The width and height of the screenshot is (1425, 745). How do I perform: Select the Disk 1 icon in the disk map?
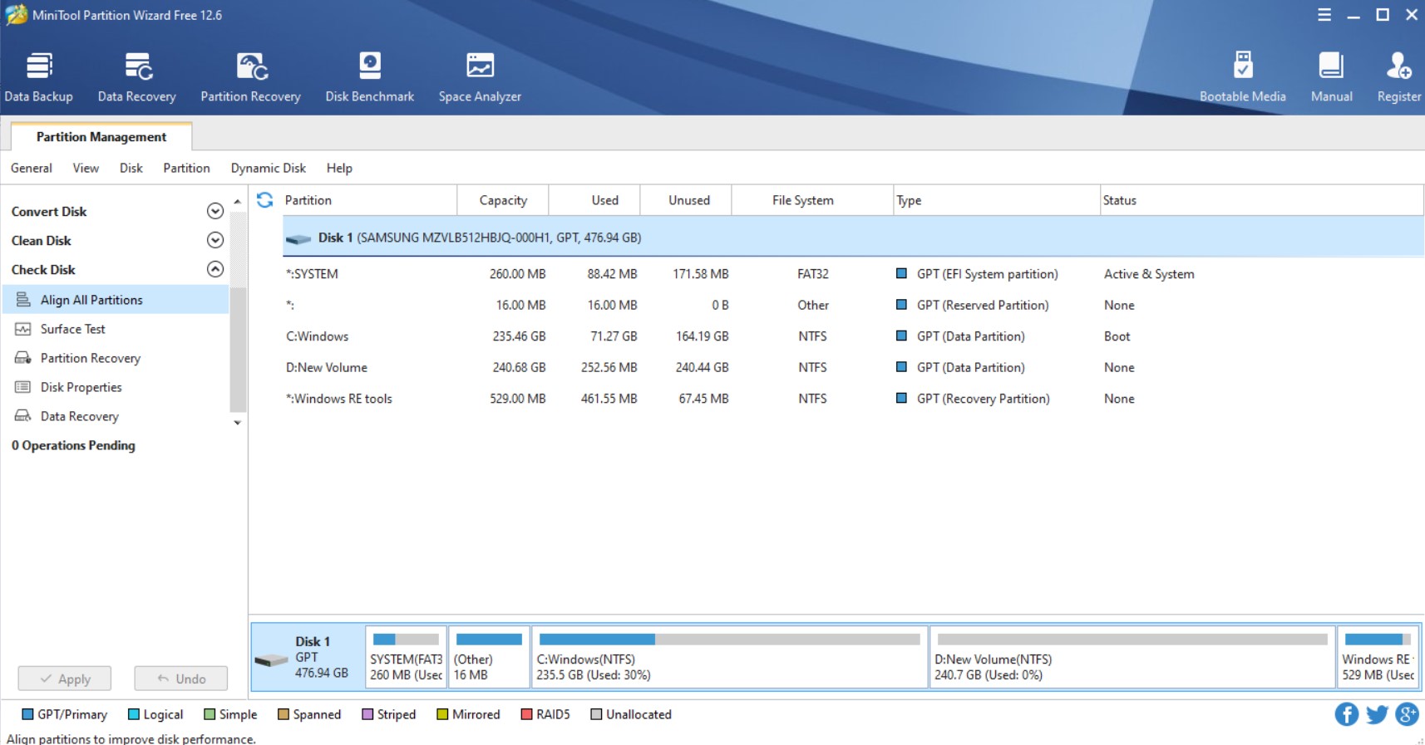click(271, 661)
